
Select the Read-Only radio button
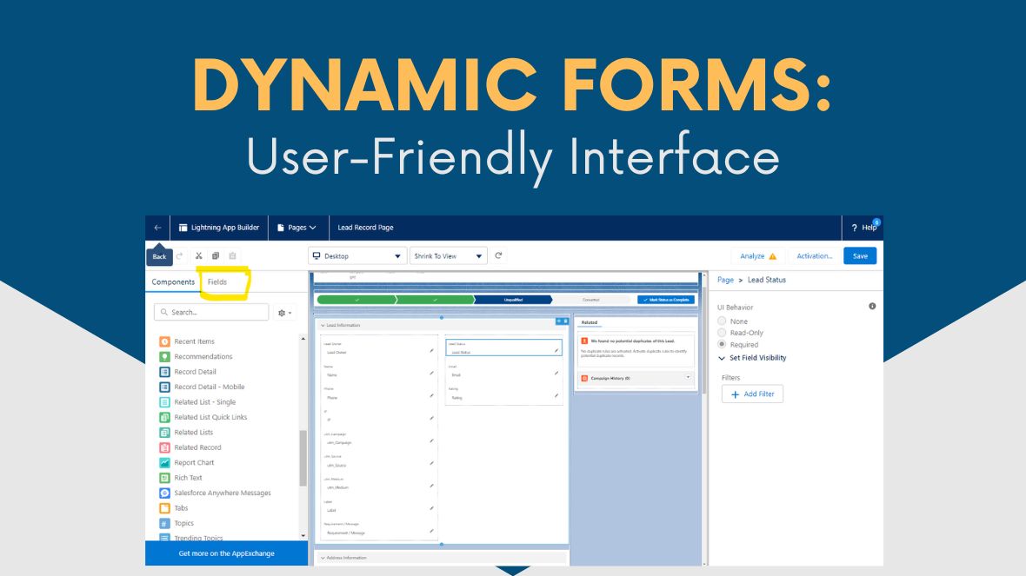coord(722,333)
